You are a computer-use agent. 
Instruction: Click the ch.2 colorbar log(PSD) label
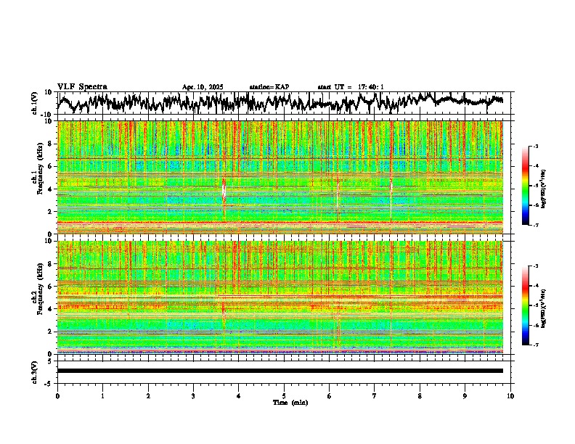pos(543,309)
